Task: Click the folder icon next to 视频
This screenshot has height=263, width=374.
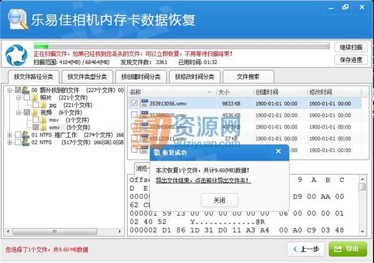Action: [x=34, y=112]
